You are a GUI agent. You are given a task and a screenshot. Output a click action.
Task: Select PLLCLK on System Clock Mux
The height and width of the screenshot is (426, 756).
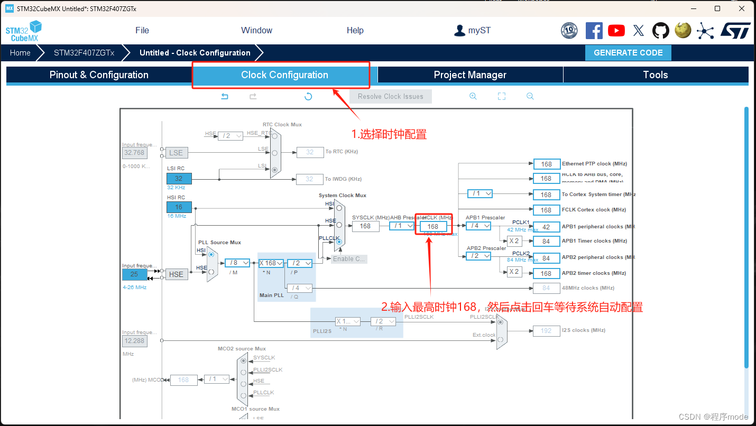(x=339, y=242)
